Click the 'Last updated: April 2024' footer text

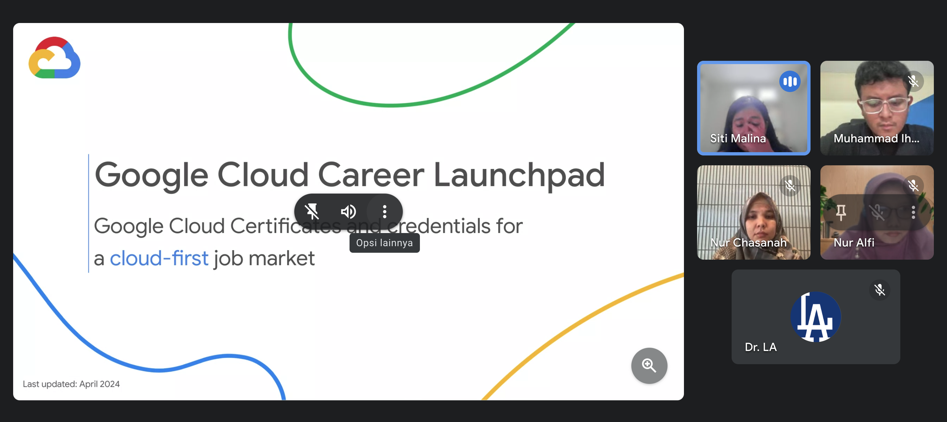point(71,384)
